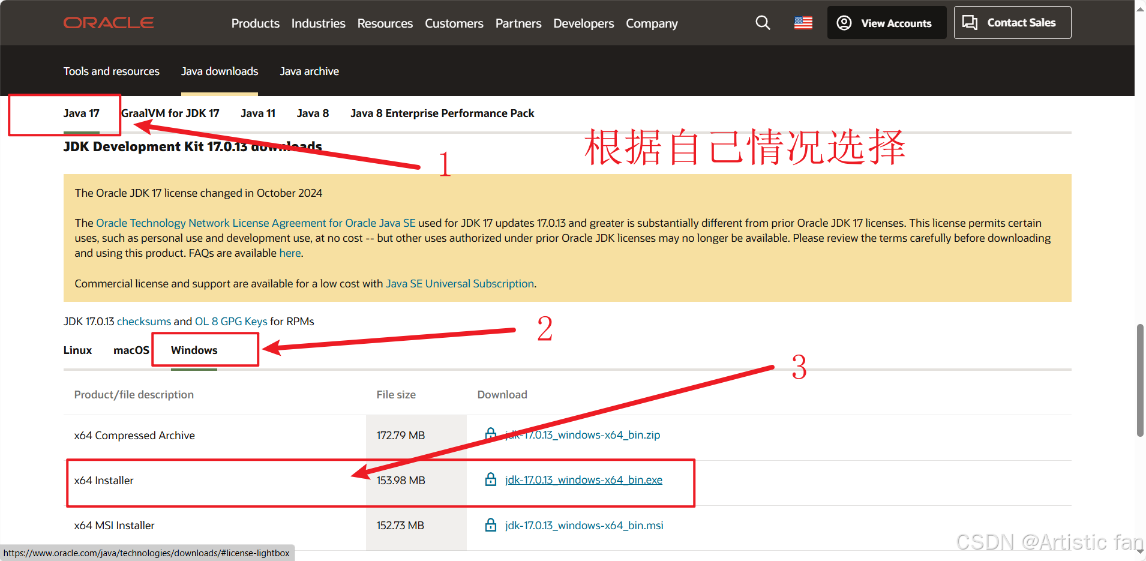
Task: Click the 'x64 Installer' row label
Action: coord(104,481)
